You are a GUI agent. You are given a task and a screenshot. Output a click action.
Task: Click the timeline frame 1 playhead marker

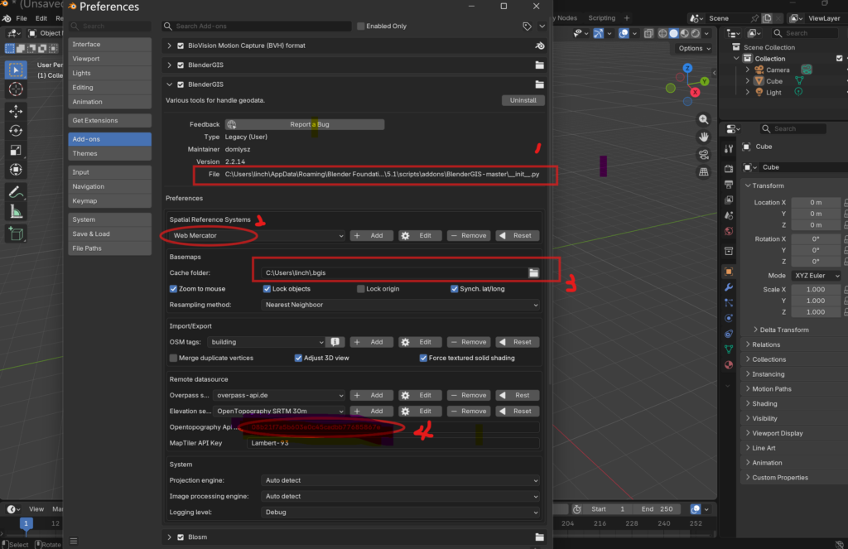(26, 523)
